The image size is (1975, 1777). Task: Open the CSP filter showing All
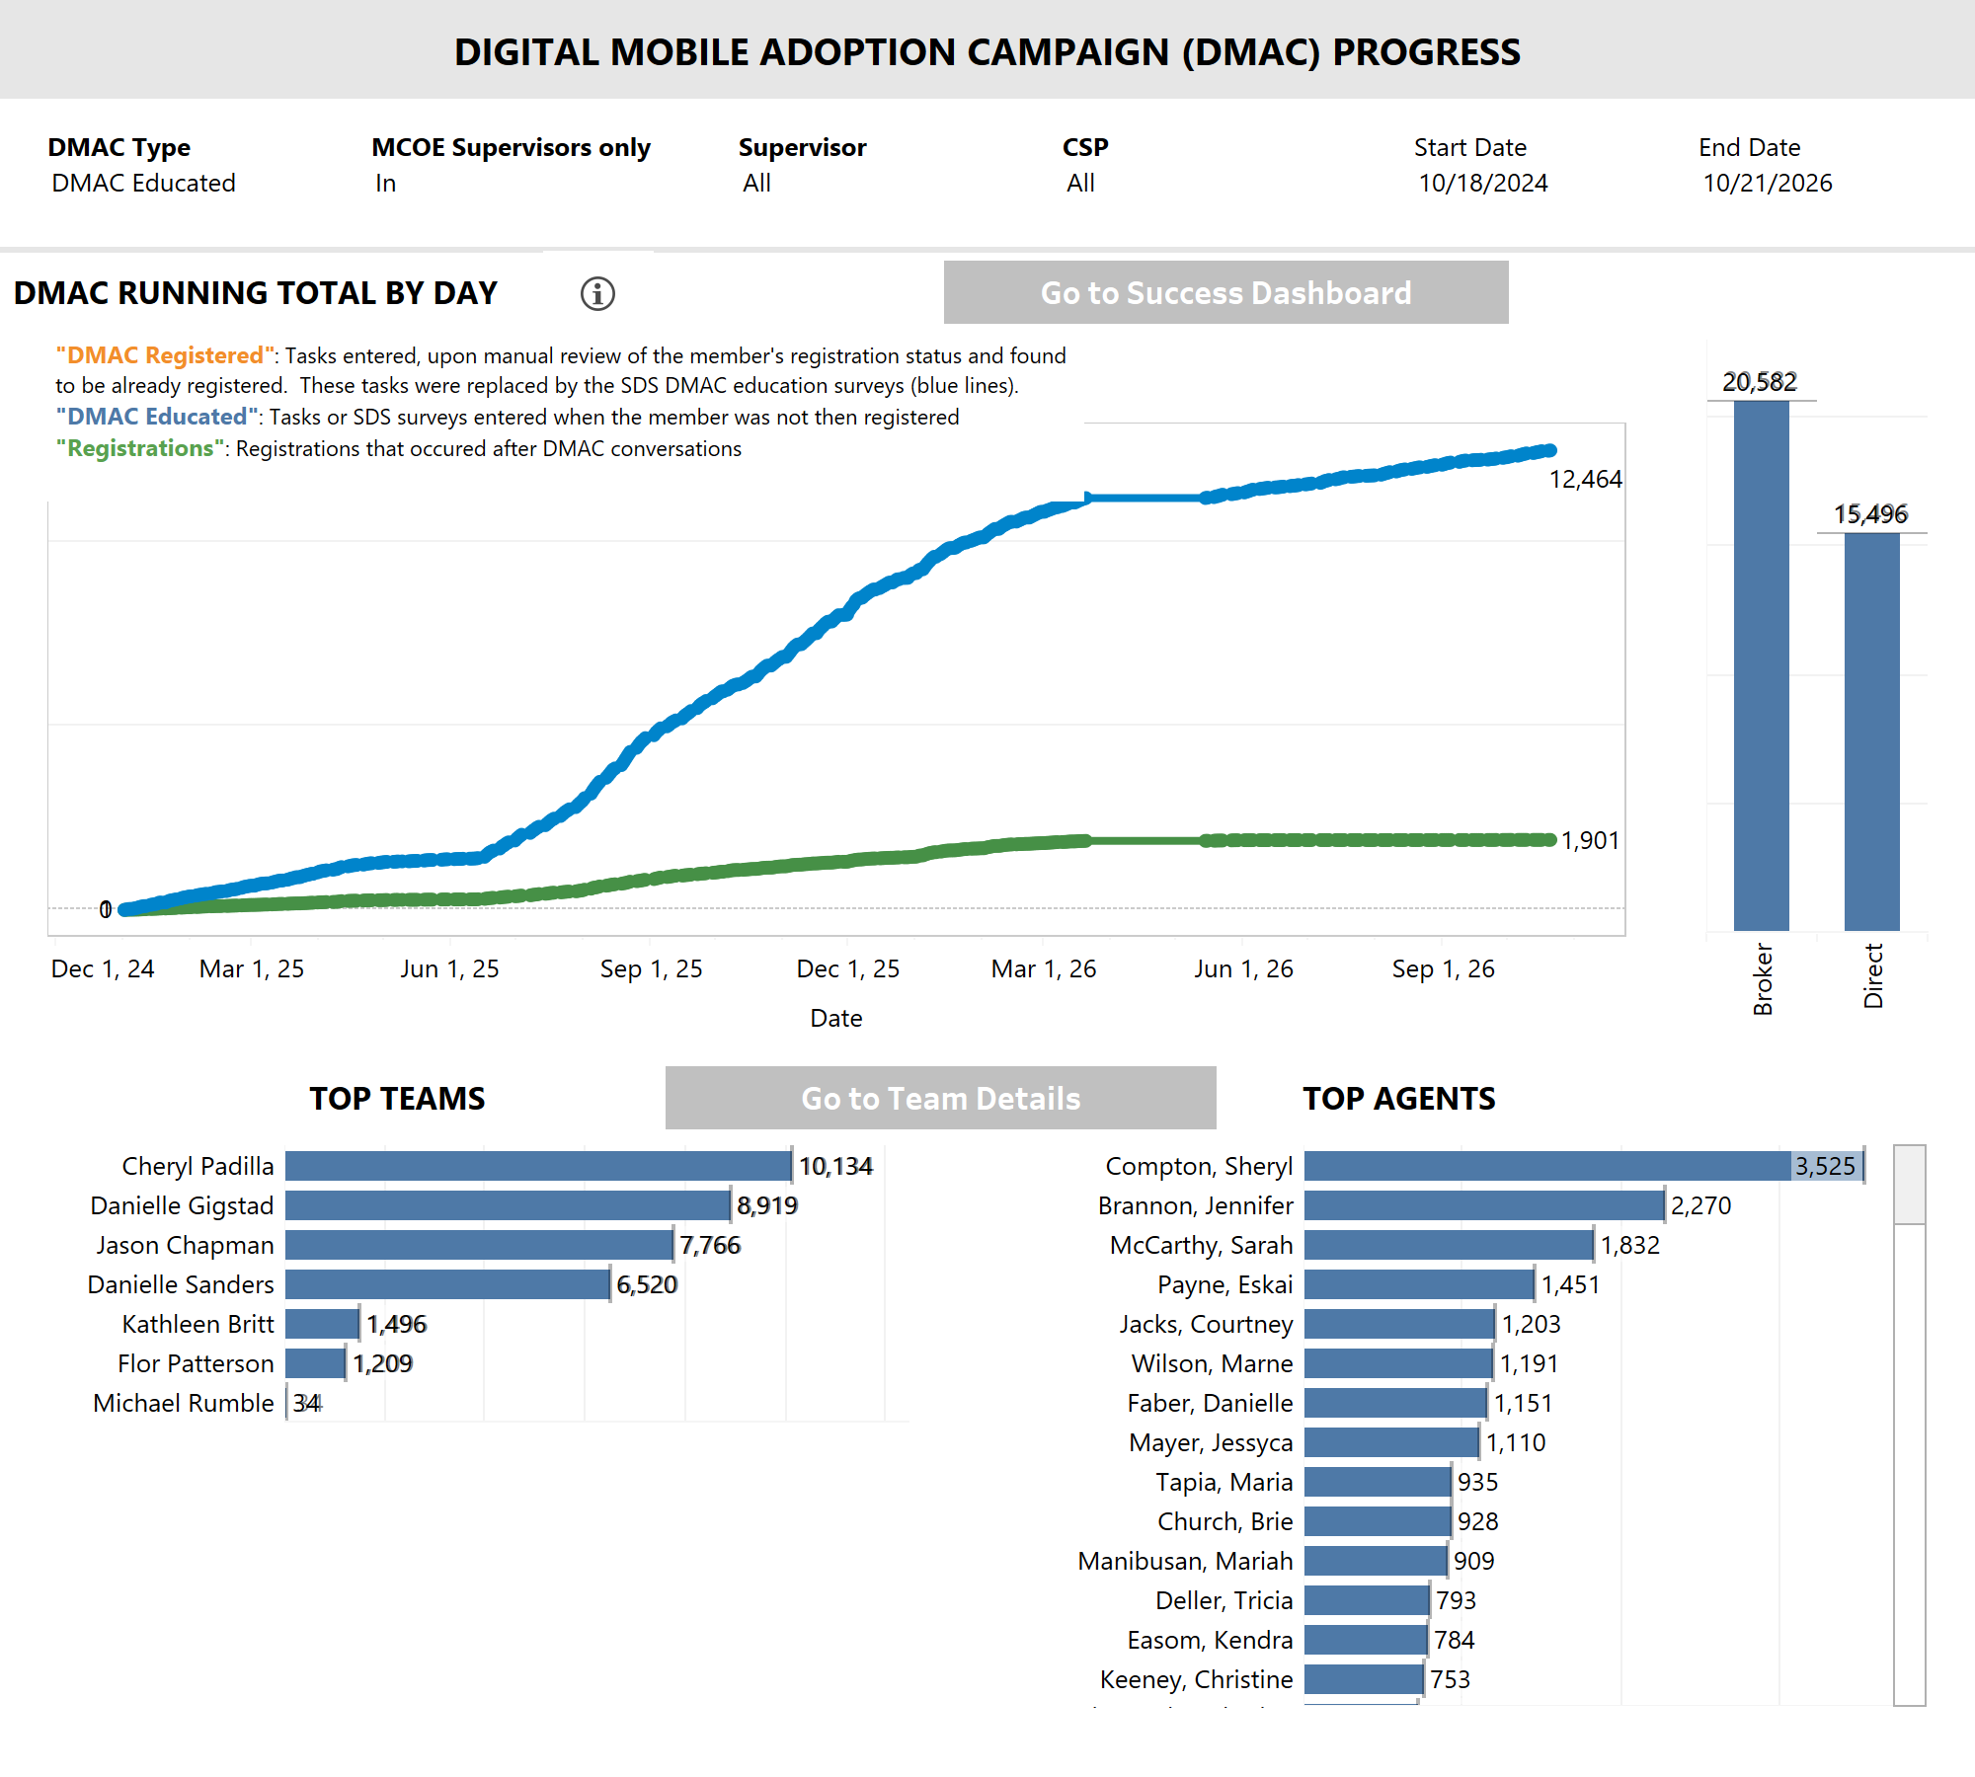[1081, 184]
